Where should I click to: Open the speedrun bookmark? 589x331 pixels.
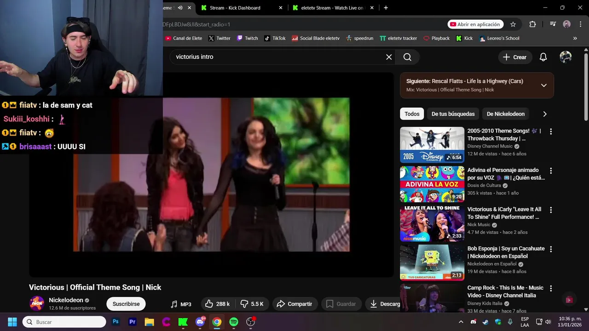(x=359, y=38)
